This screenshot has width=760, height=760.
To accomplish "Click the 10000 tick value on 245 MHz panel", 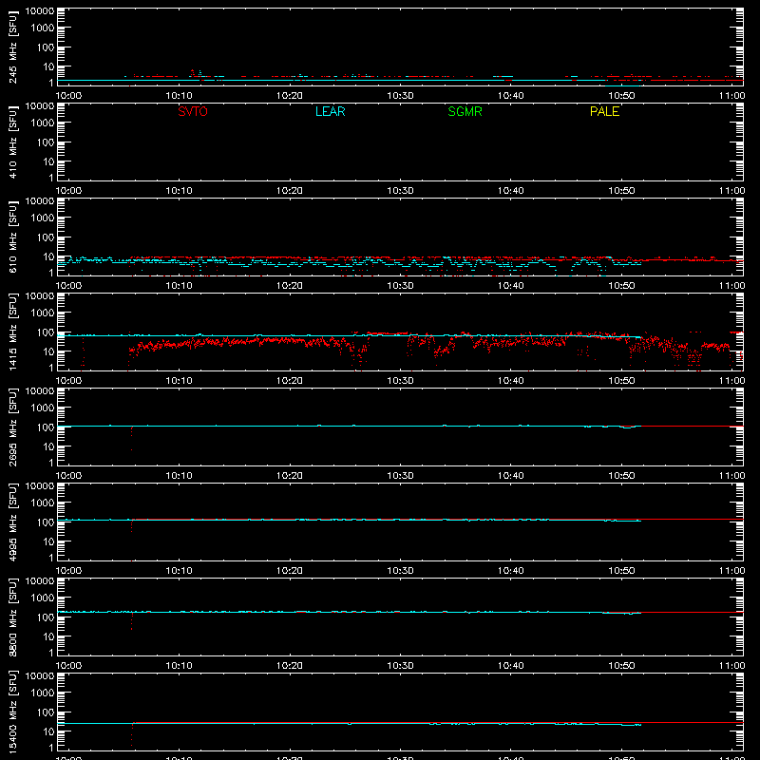I will [x=40, y=11].
